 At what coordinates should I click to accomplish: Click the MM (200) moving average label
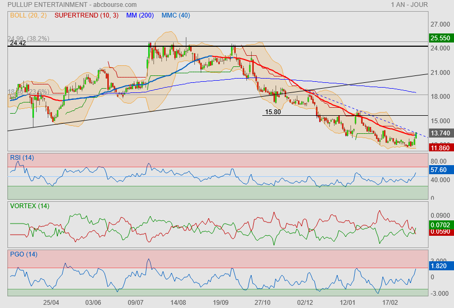coord(140,15)
